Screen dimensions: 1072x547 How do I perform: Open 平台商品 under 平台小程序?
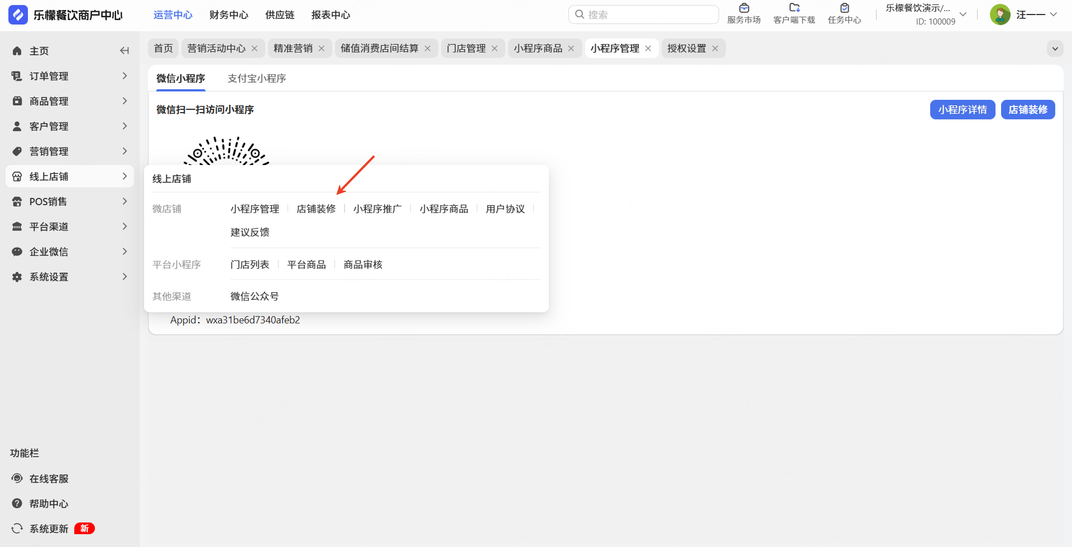[x=307, y=265]
